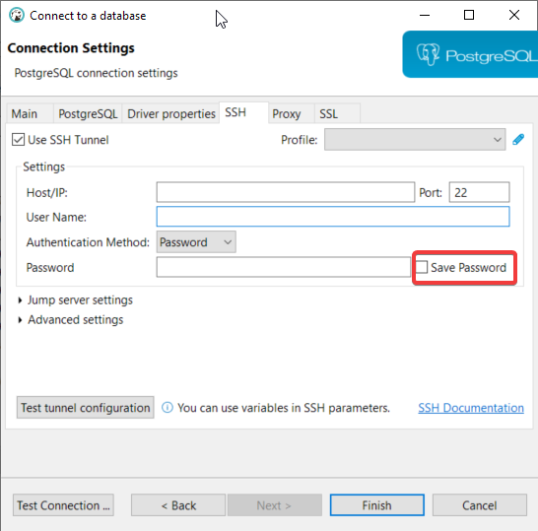Image resolution: width=538 pixels, height=531 pixels.
Task: Switch to the Main tab
Action: [25, 114]
